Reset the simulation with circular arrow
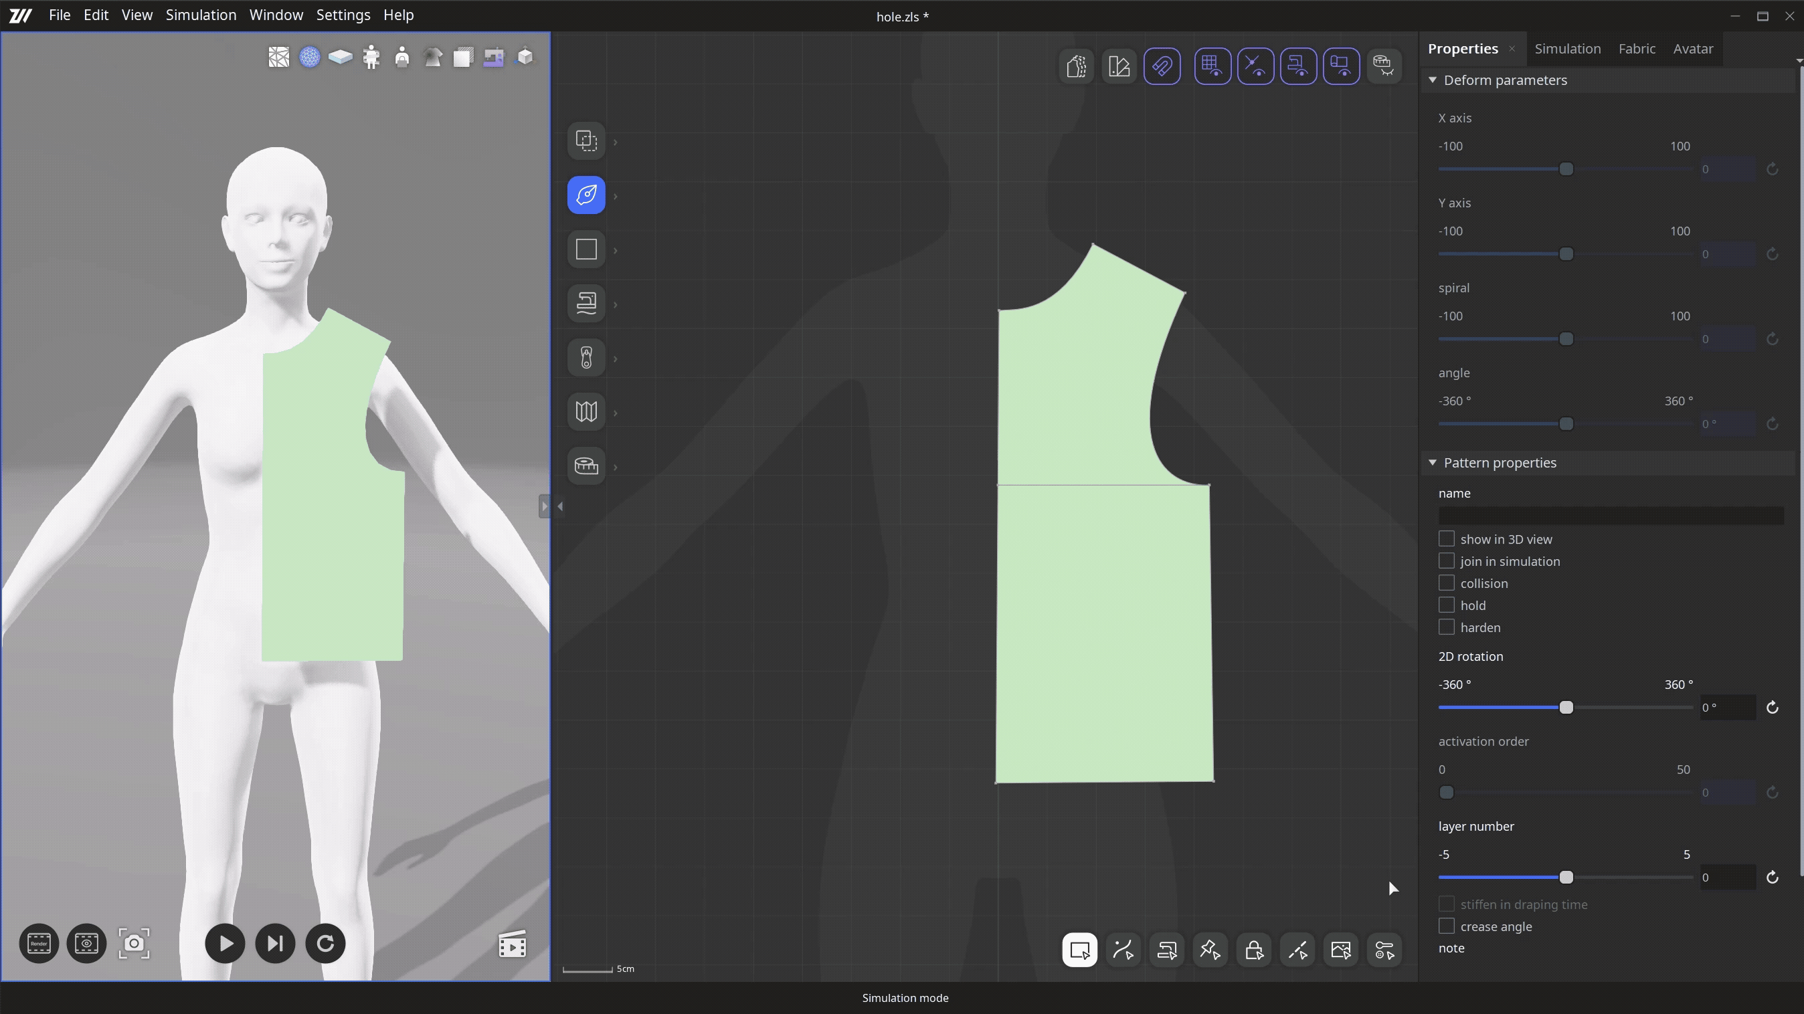The width and height of the screenshot is (1804, 1014). [x=326, y=944]
